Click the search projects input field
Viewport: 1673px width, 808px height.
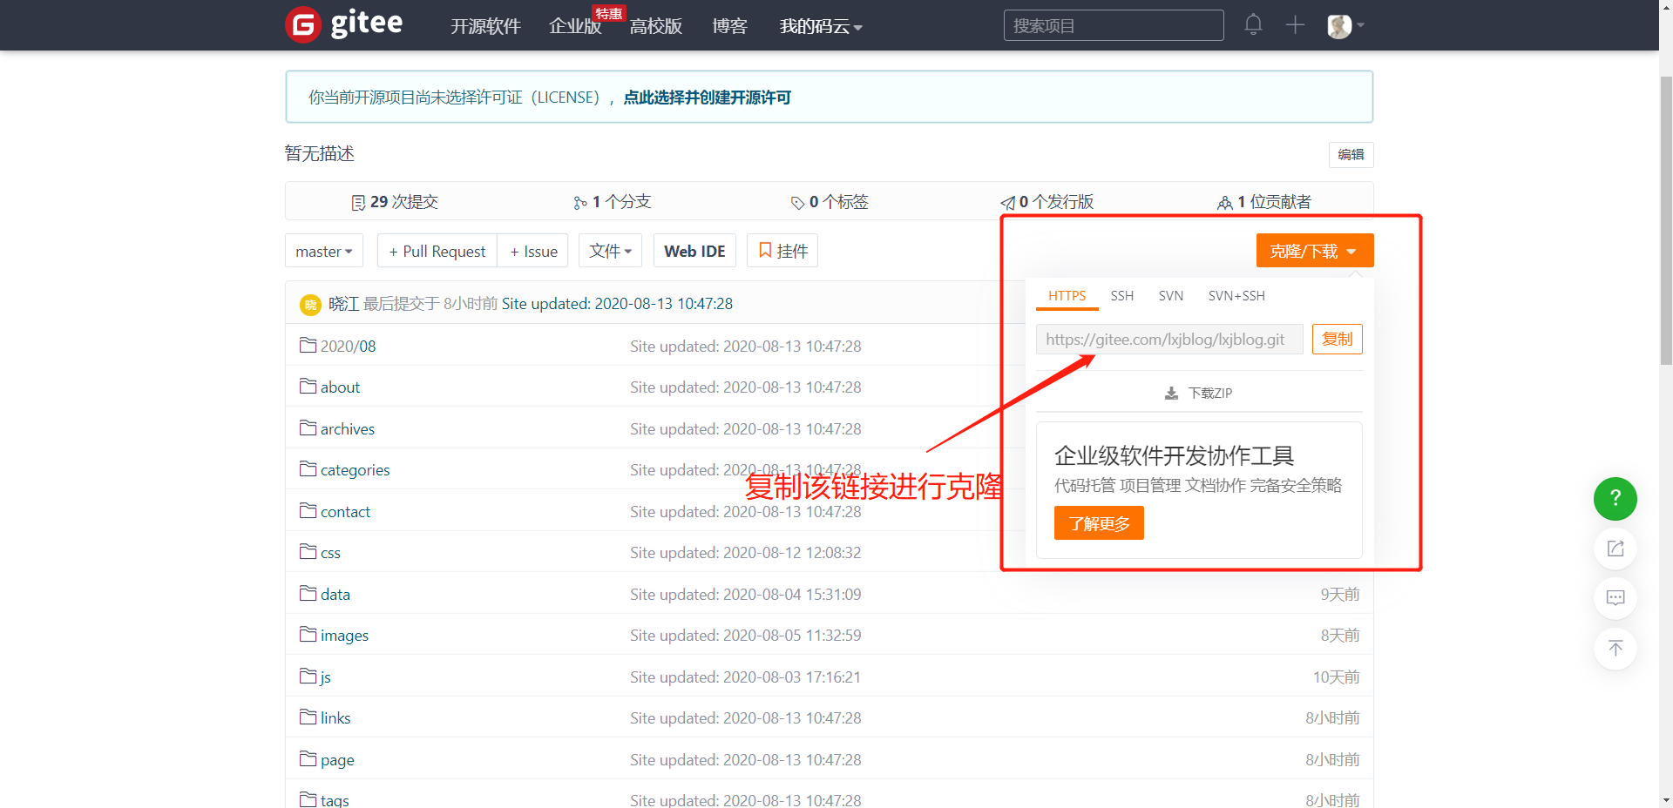click(x=1113, y=26)
